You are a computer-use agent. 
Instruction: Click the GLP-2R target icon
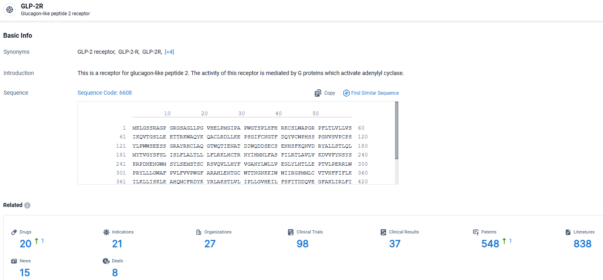10,10
